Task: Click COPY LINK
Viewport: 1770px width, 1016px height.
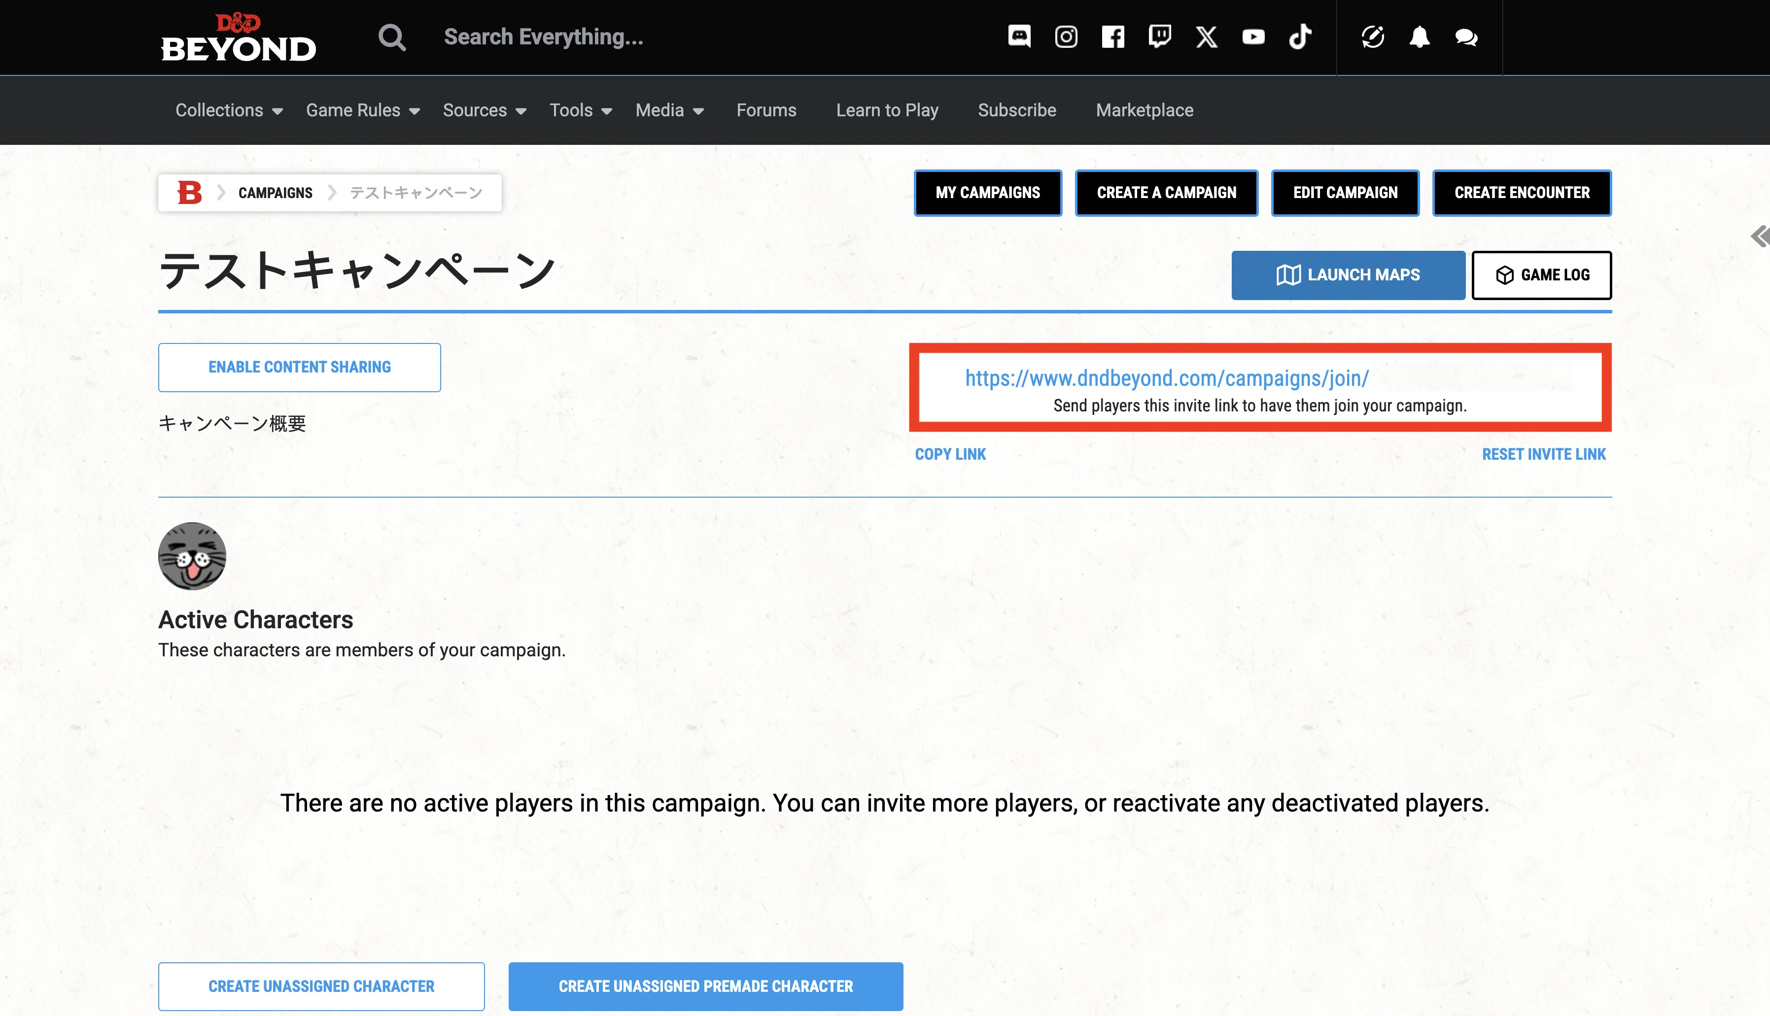Action: click(950, 454)
